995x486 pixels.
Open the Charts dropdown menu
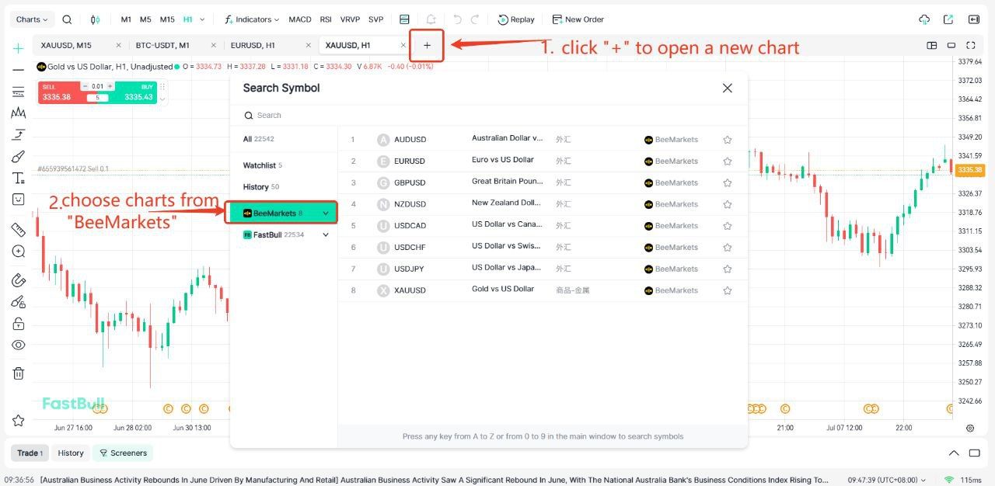[x=32, y=19]
